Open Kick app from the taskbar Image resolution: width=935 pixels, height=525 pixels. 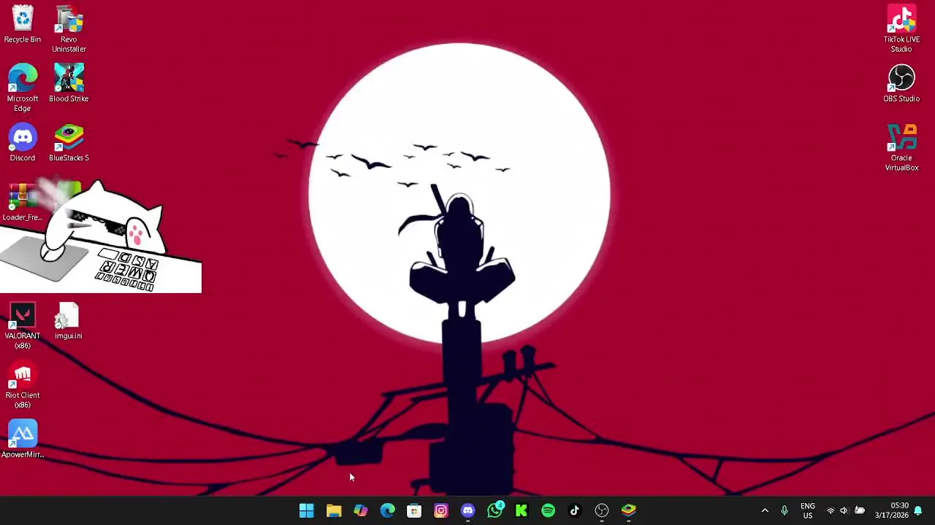(x=522, y=511)
